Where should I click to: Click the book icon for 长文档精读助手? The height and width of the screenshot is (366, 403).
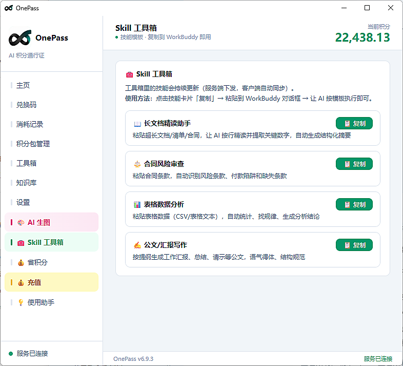pos(137,124)
